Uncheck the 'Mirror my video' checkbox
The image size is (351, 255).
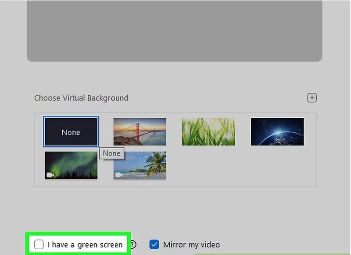click(x=154, y=244)
